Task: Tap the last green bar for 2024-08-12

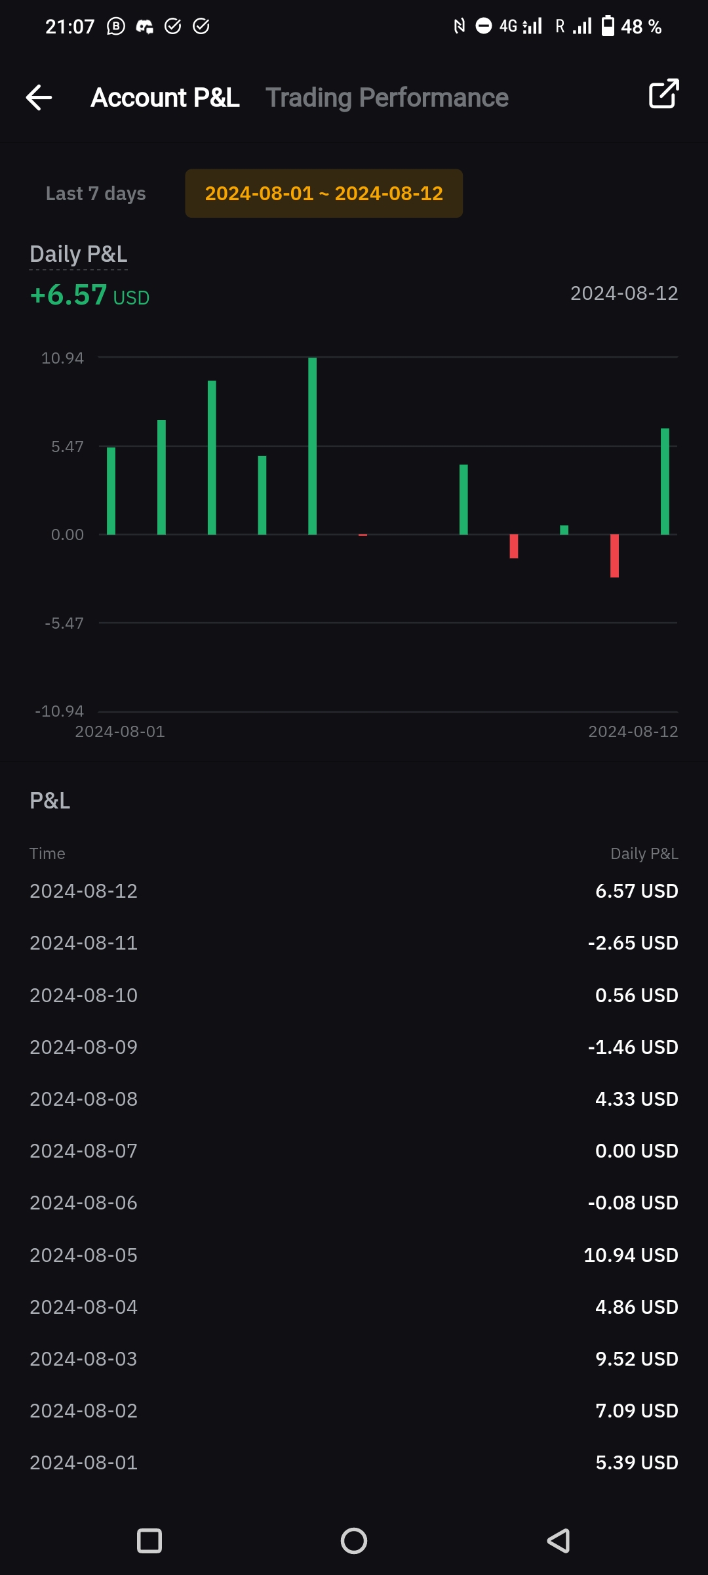Action: (665, 482)
